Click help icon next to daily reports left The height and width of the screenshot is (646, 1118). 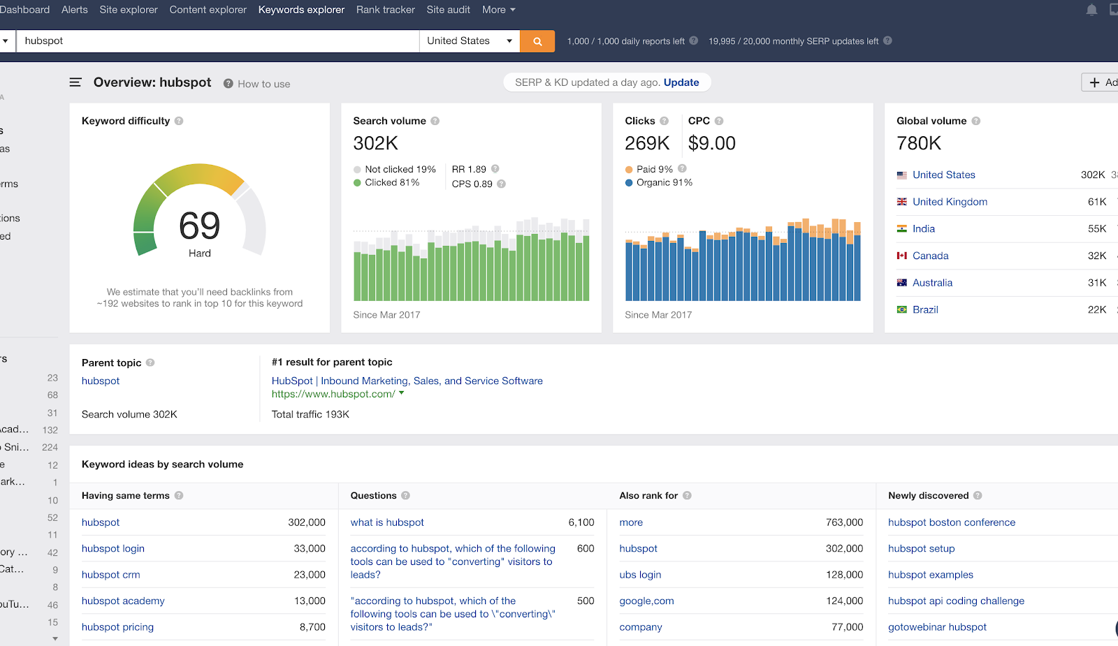tap(694, 41)
